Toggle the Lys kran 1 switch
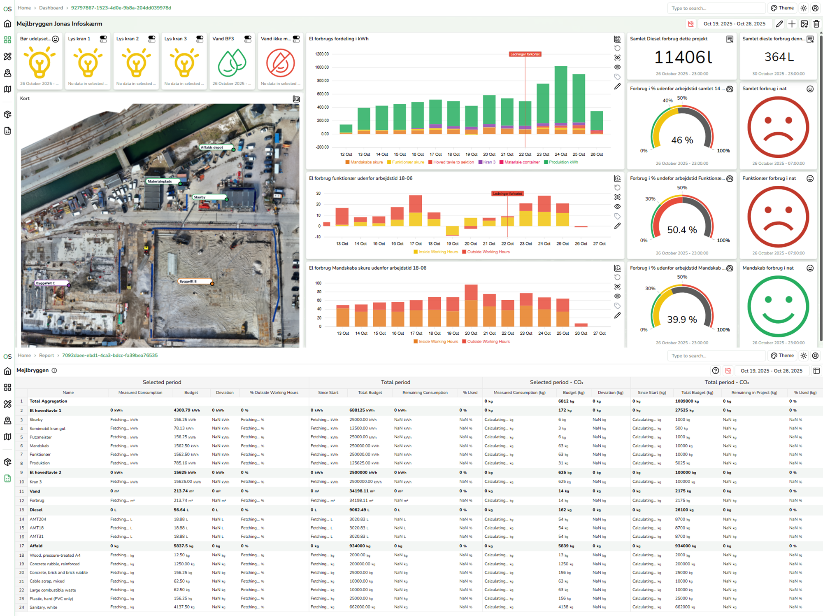 103,39
